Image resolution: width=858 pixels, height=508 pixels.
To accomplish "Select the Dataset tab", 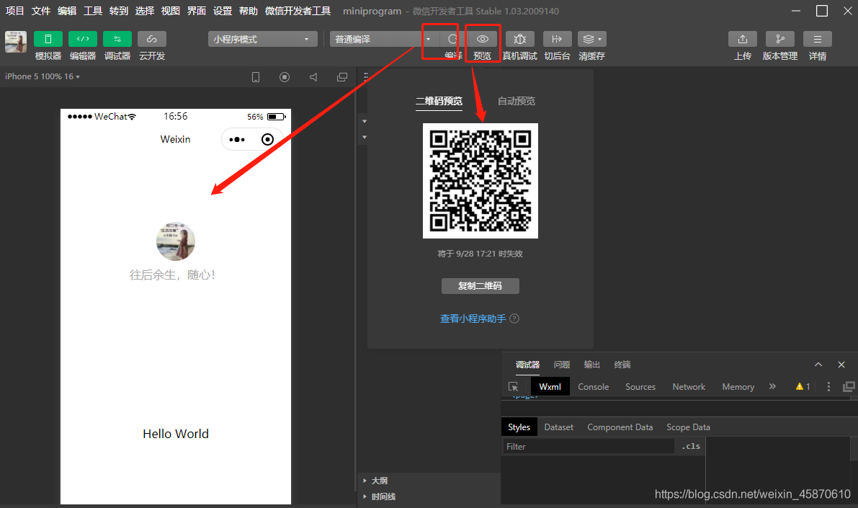I will pos(559,427).
